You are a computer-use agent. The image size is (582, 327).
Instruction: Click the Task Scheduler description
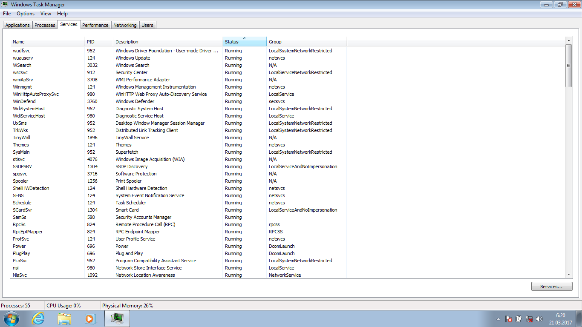point(131,203)
